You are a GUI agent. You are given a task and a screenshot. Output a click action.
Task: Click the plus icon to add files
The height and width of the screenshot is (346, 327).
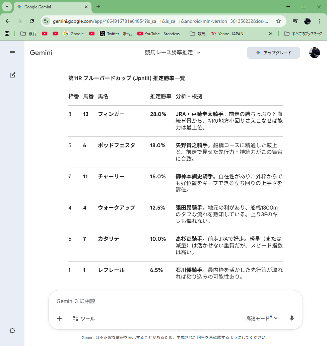point(59,319)
